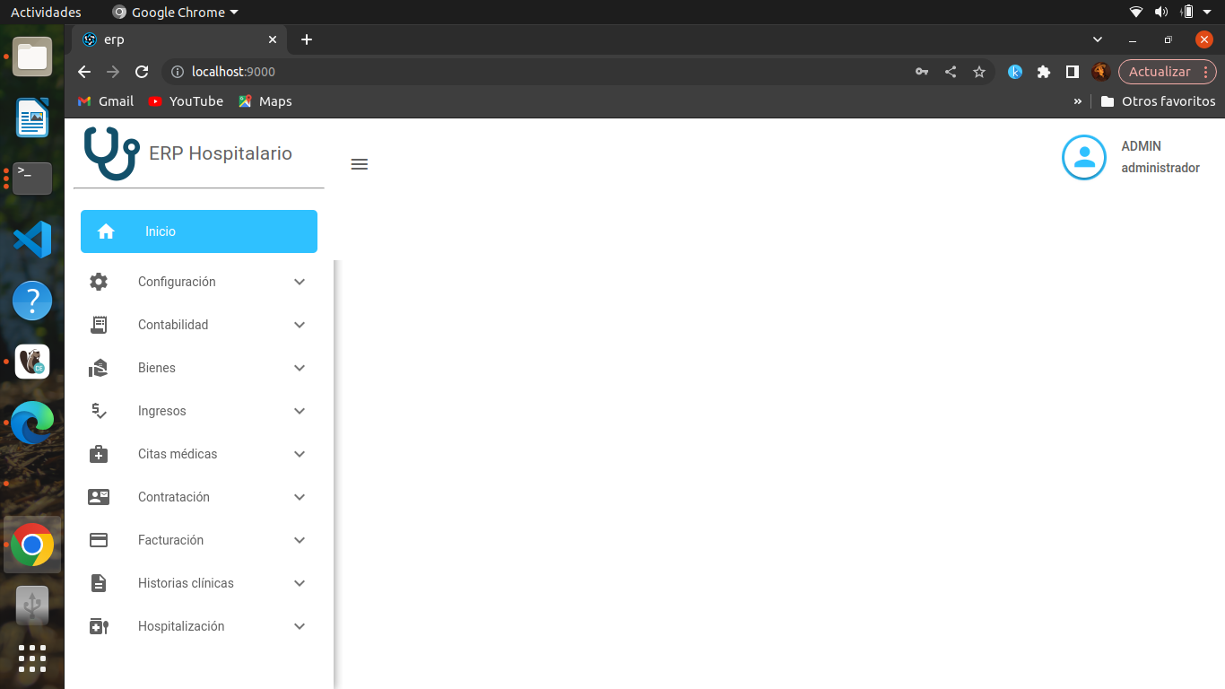Screen dimensions: 1225x689
Task: Bookmark this page with the star icon
Action: [979, 72]
